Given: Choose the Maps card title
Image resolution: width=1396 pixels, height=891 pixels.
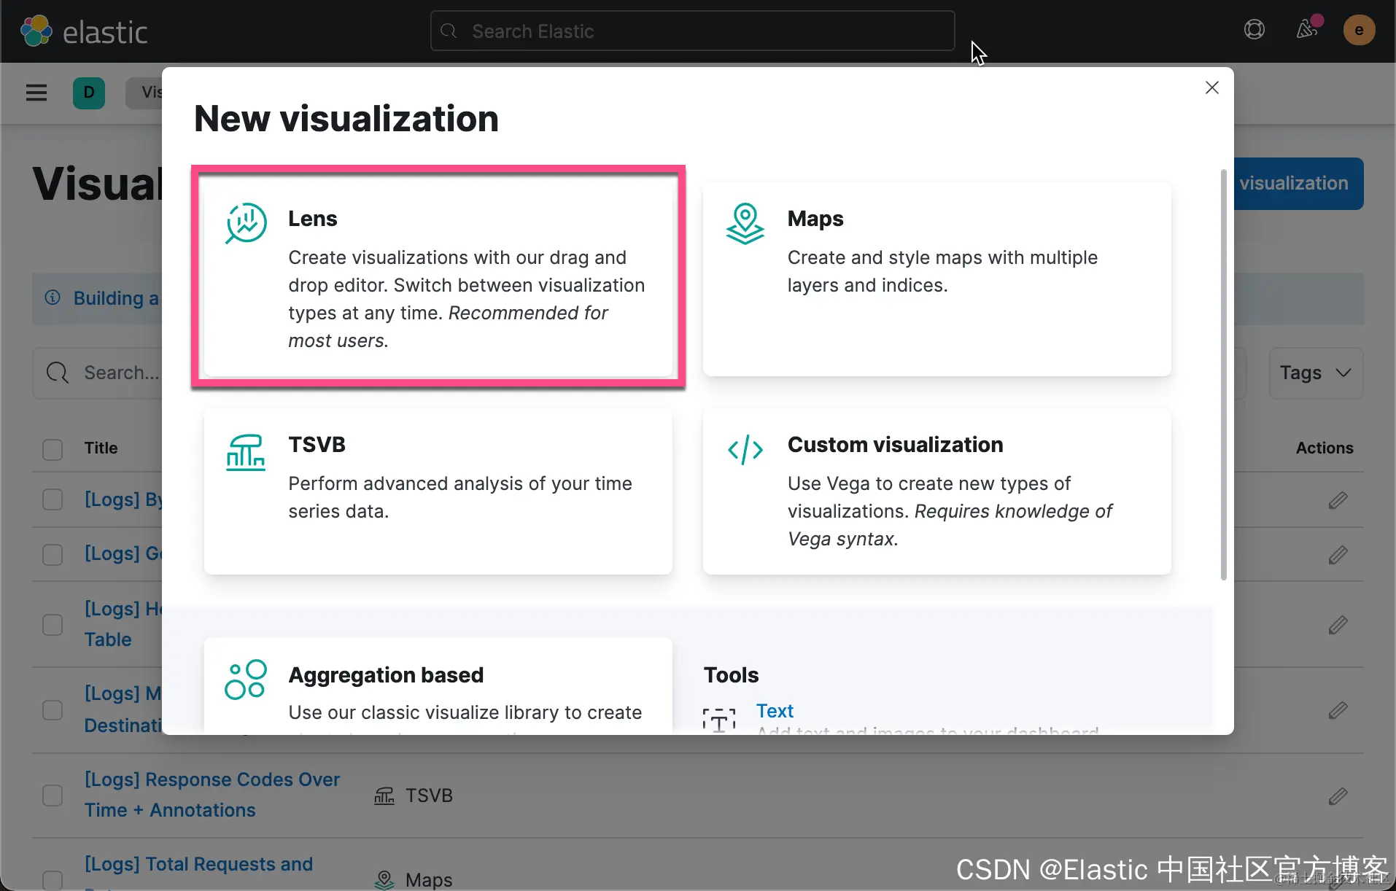Looking at the screenshot, I should tap(815, 219).
